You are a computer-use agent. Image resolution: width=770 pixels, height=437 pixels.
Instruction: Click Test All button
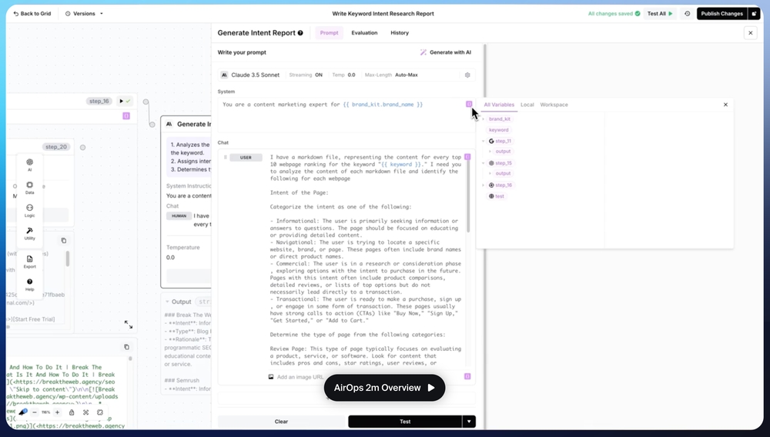coord(660,14)
